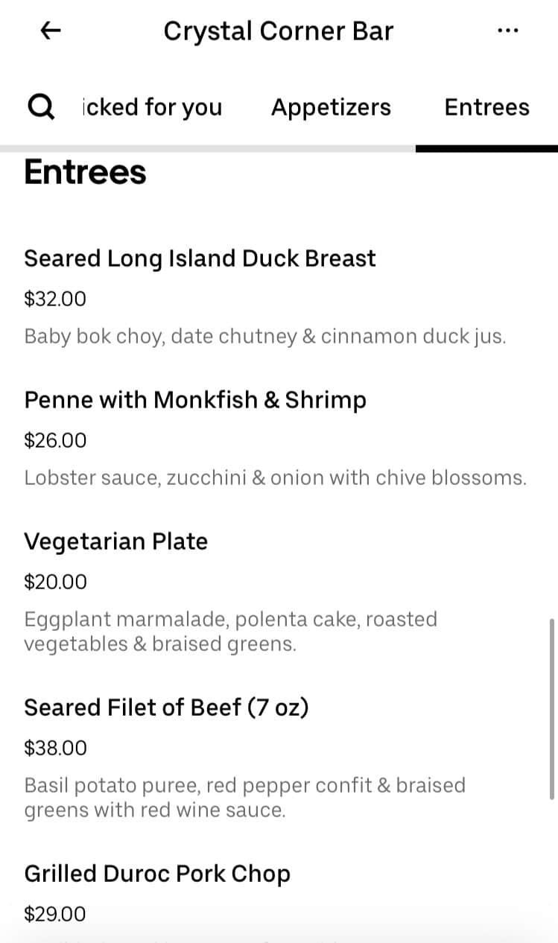Switch to the Appetizers tab
The width and height of the screenshot is (558, 943).
pyautogui.click(x=331, y=107)
